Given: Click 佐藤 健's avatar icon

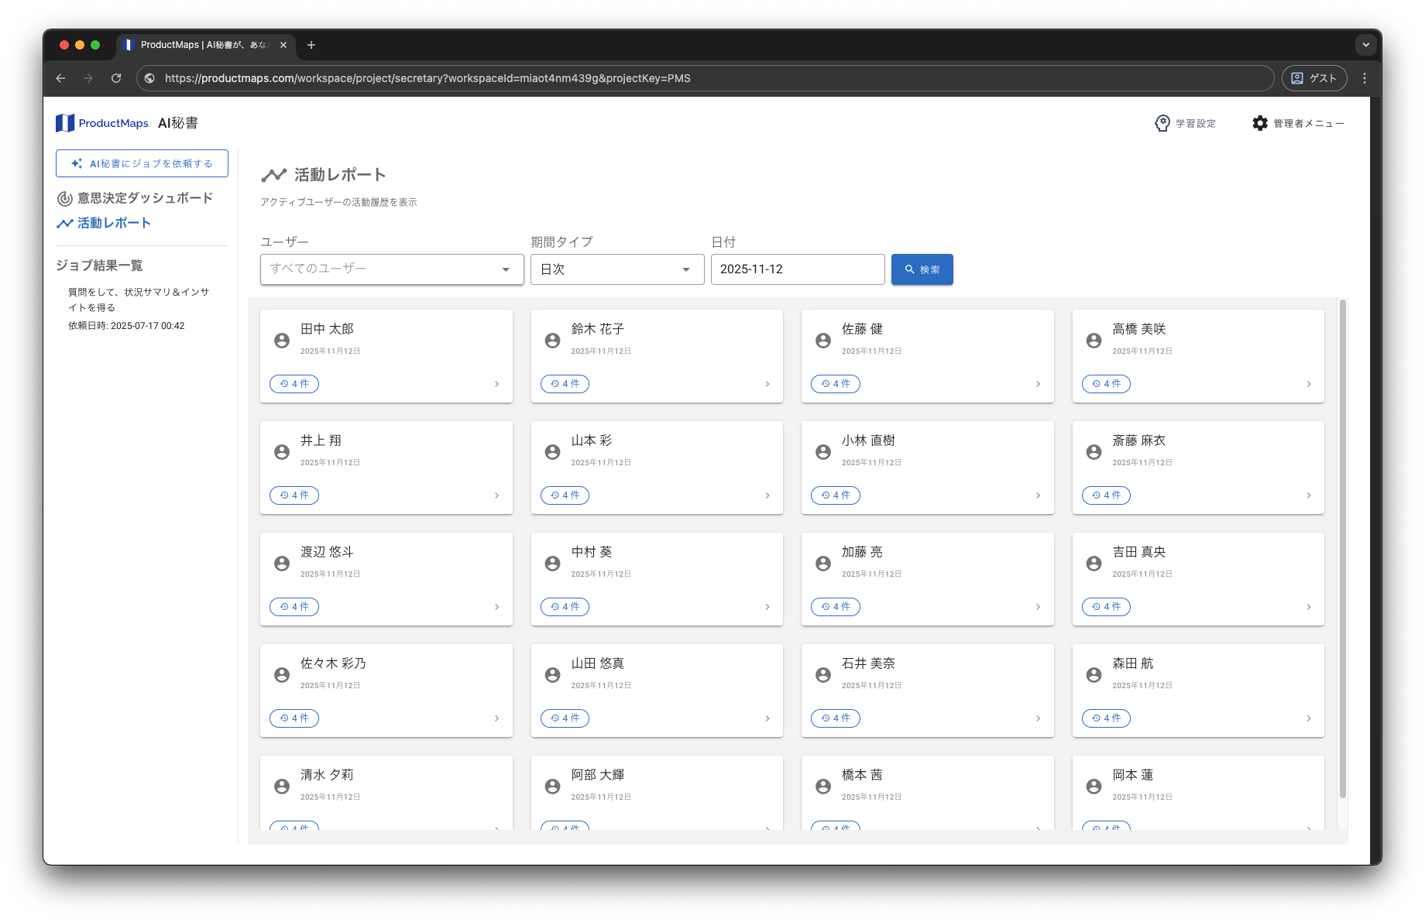Looking at the screenshot, I should pyautogui.click(x=822, y=340).
